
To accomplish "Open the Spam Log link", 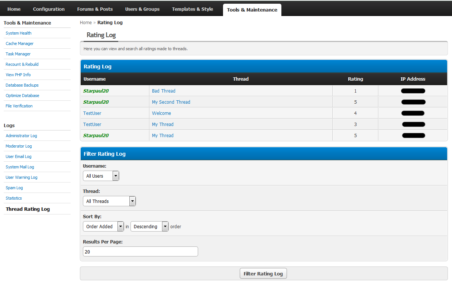I will pyautogui.click(x=14, y=188).
